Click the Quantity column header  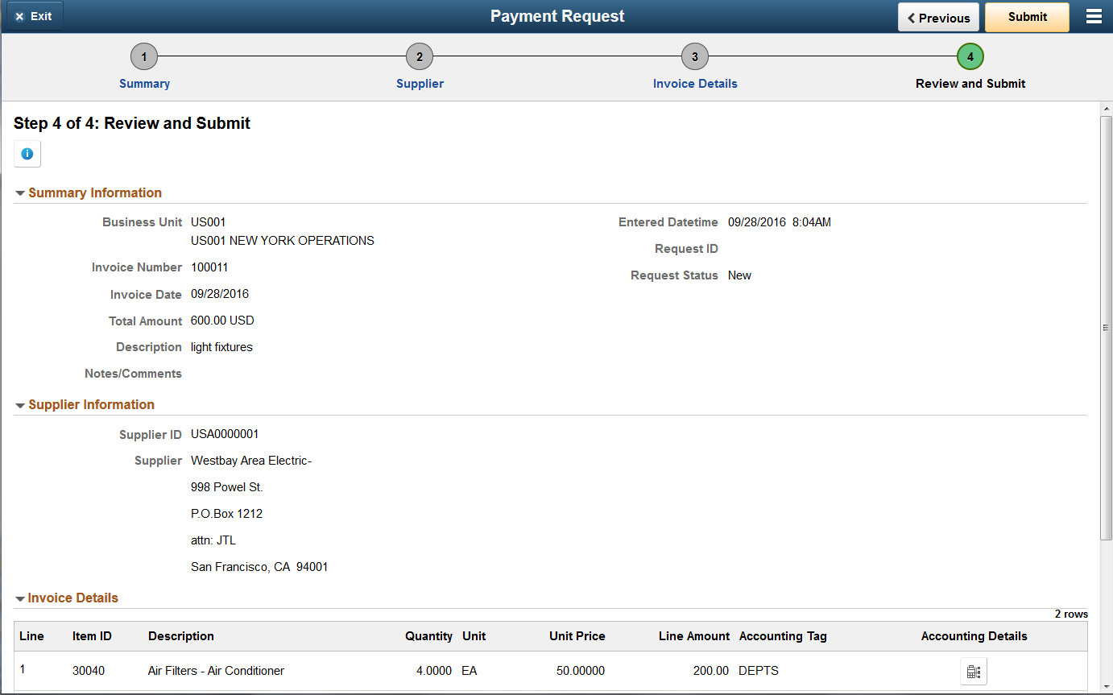428,636
